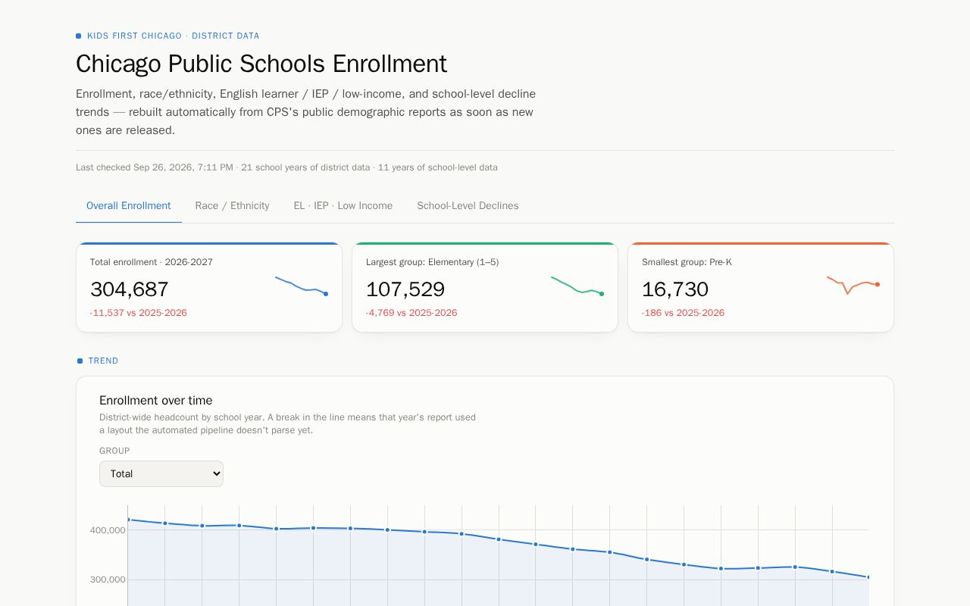Click the Enrollment over time chart title
The image size is (970, 606).
pyautogui.click(x=156, y=401)
